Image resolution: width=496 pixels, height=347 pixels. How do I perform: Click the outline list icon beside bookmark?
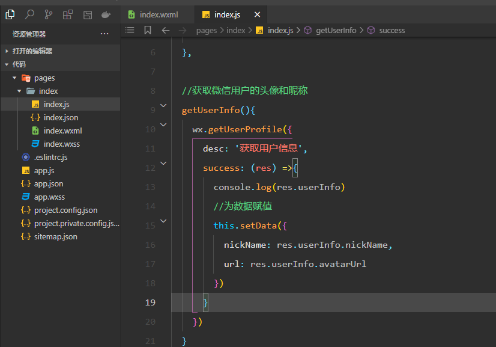(x=130, y=30)
